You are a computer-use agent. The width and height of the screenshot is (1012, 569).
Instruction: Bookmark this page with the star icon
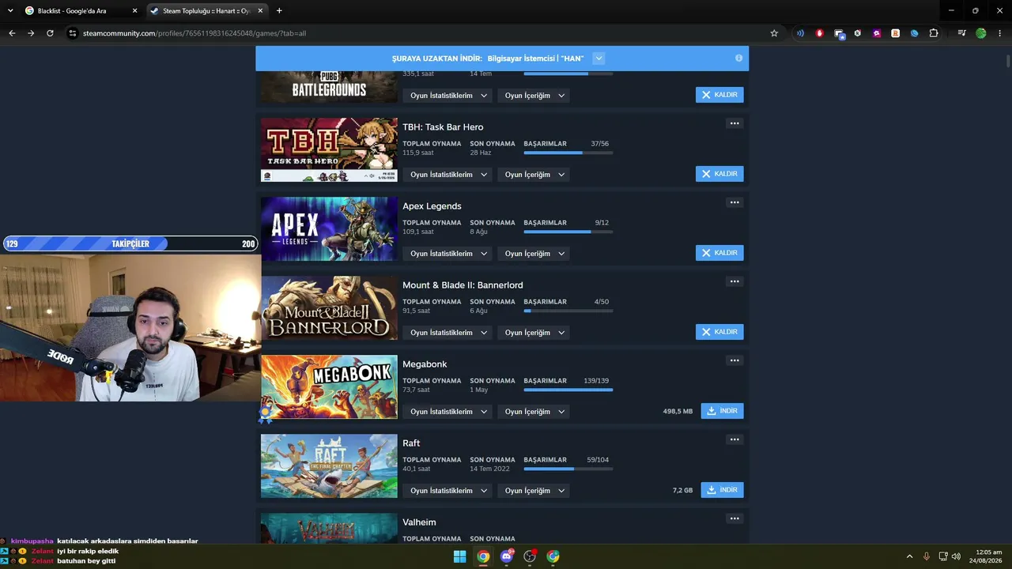pos(774,33)
